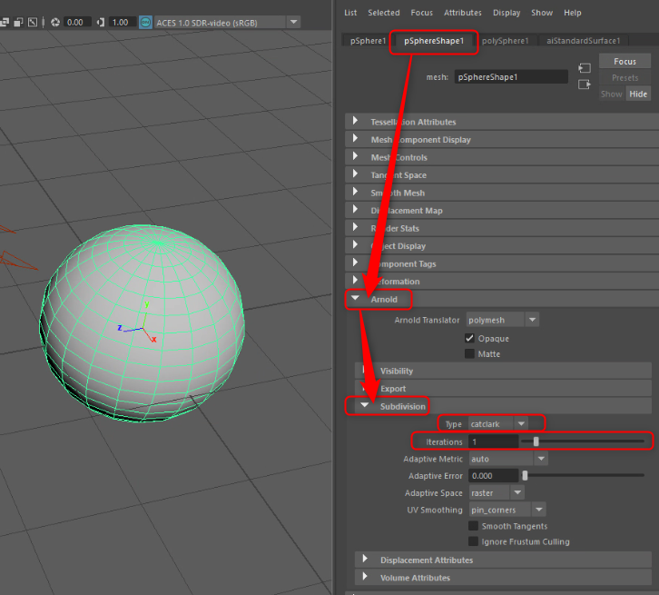Viewport: 659px width, 595px height.
Task: Click the Focus button
Action: click(625, 62)
